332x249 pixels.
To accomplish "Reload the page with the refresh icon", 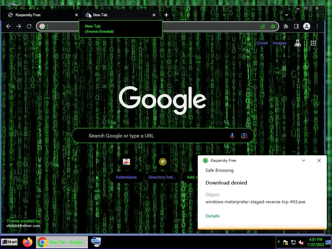I will point(29,26).
